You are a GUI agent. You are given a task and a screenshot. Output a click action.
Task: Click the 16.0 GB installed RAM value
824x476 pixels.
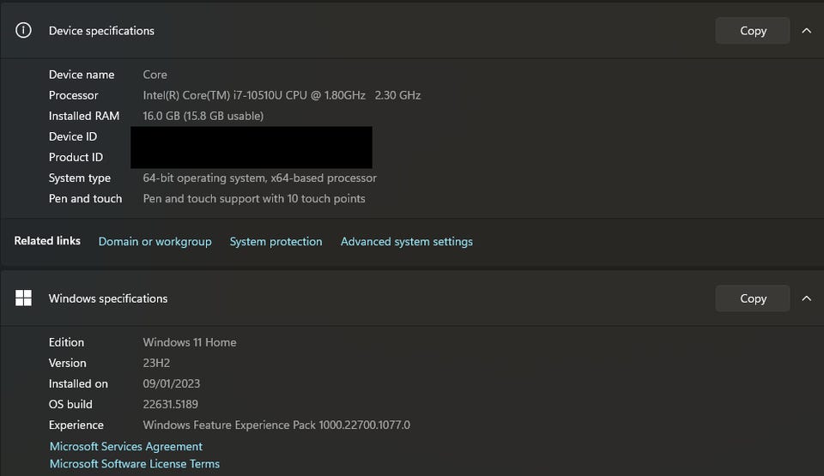point(203,116)
